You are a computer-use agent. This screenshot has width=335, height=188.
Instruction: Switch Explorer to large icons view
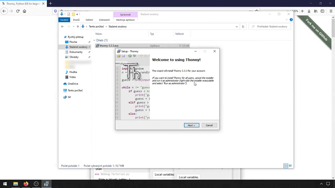tap(290, 166)
